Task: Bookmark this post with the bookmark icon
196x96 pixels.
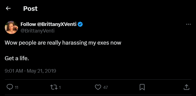Action: tap(142, 87)
